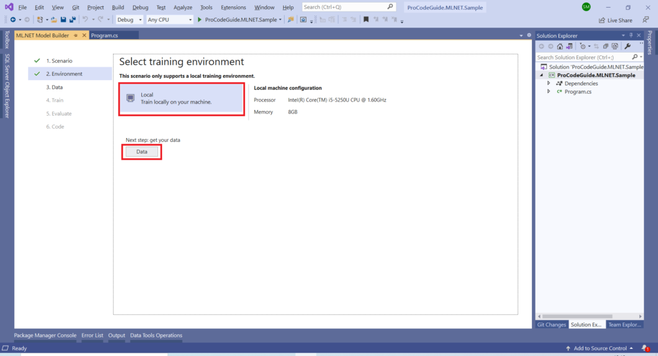Image resolution: width=658 pixels, height=356 pixels.
Task: Click the Navigate Backward arrow icon
Action: pyautogui.click(x=13, y=20)
